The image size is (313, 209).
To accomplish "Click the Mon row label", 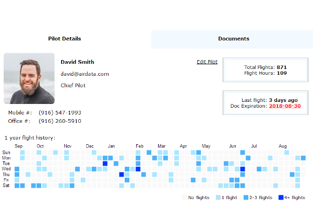I will pyautogui.click(x=6, y=158).
